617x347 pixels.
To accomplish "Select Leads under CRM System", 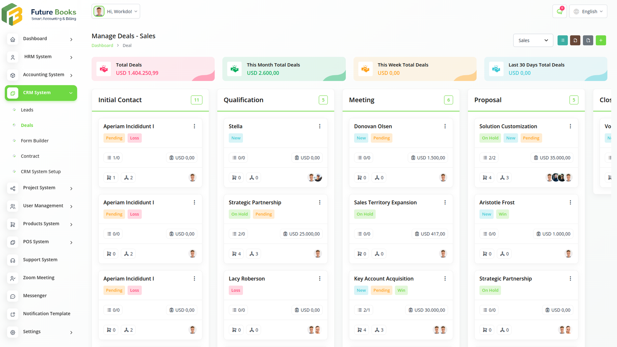I will (27, 109).
